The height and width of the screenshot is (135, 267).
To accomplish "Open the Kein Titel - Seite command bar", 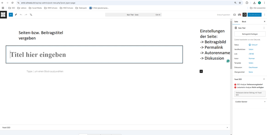I will (x=133, y=15).
